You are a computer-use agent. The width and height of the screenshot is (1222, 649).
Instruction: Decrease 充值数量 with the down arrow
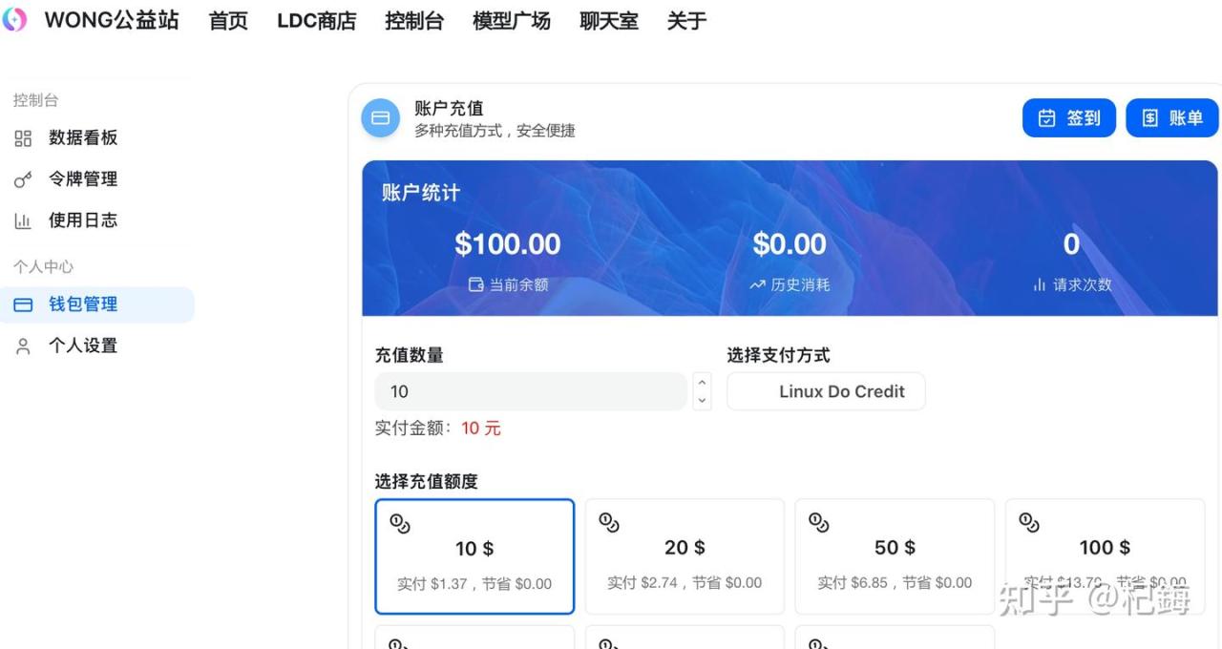(702, 401)
